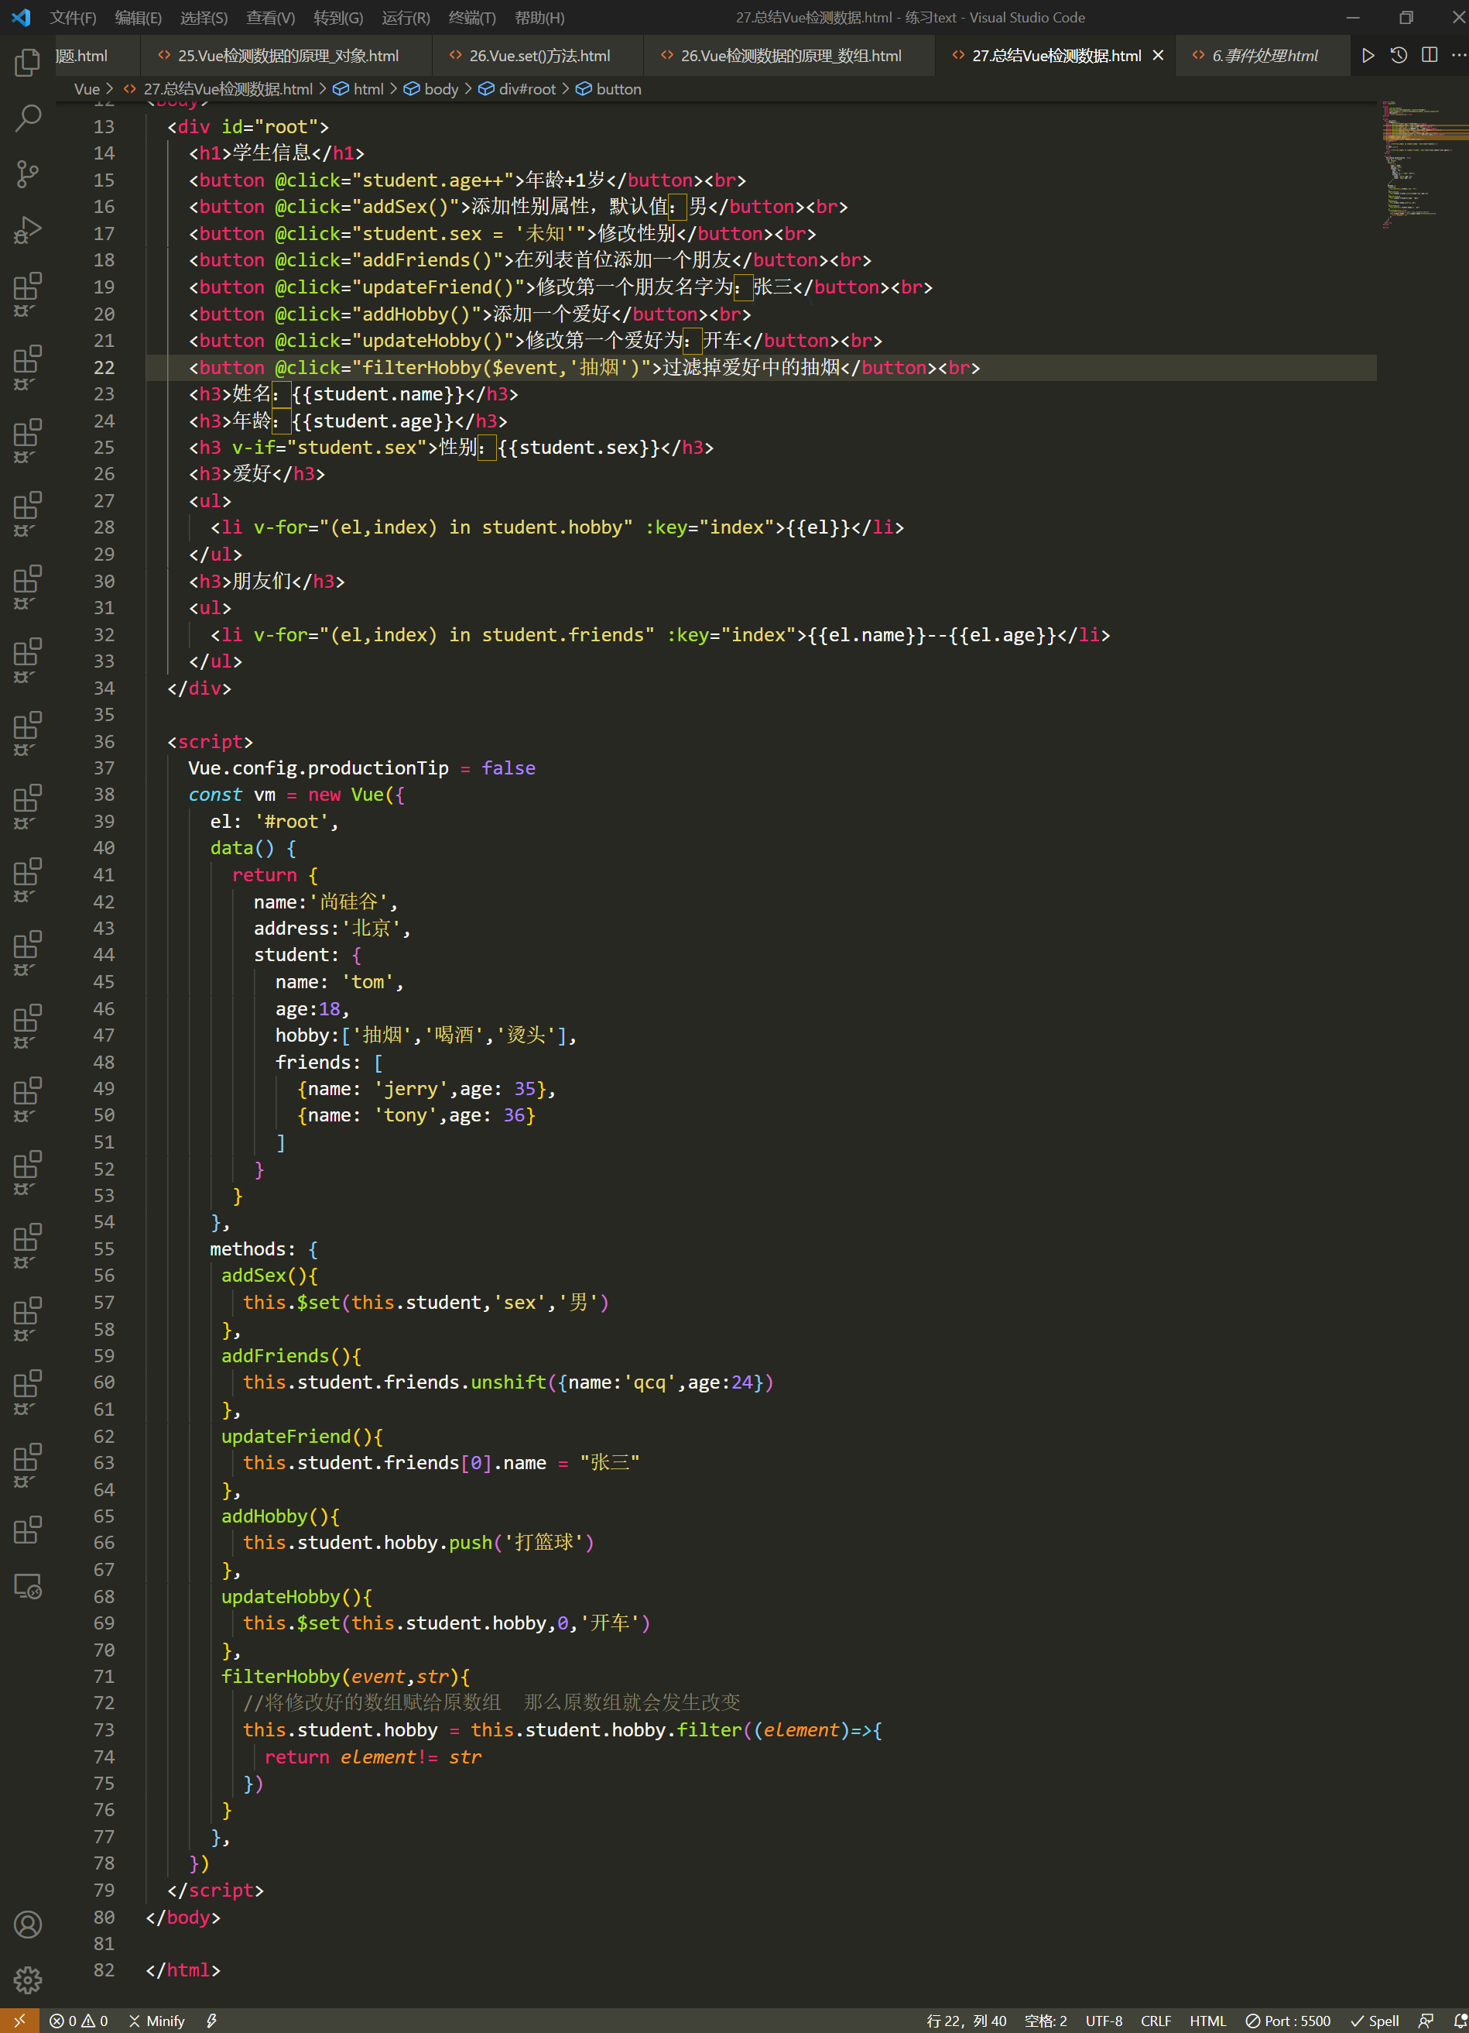Image resolution: width=1469 pixels, height=2033 pixels.
Task: Click line number 71 in the gutter
Action: click(x=104, y=1676)
